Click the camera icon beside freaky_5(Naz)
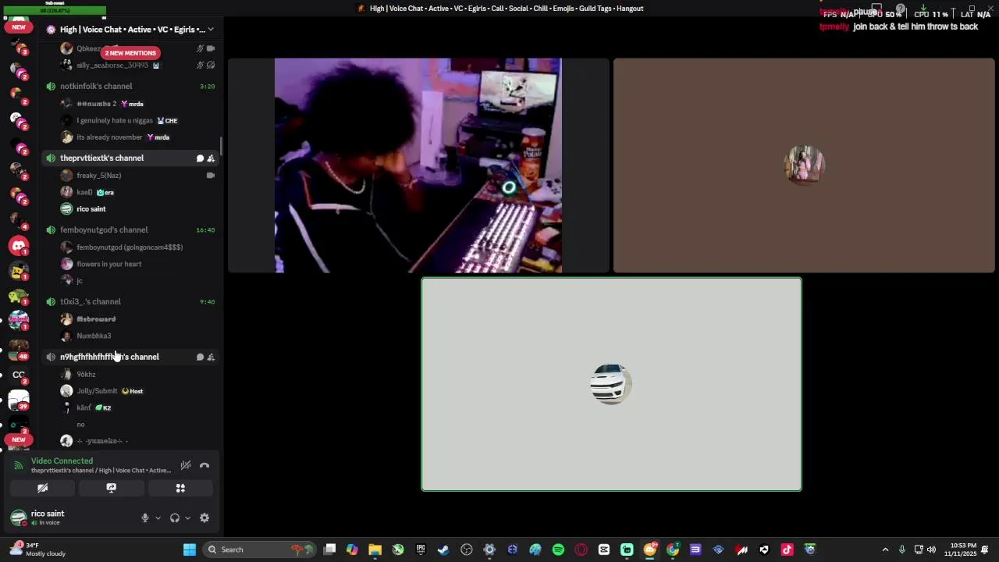The image size is (999, 562). pos(210,176)
